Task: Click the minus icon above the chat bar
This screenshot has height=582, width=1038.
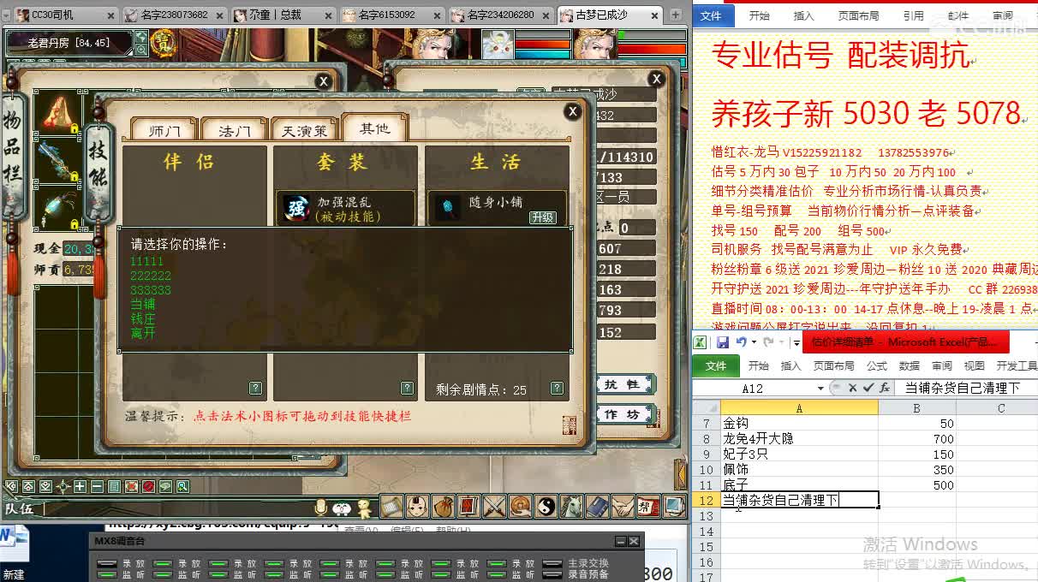Action: tap(97, 487)
